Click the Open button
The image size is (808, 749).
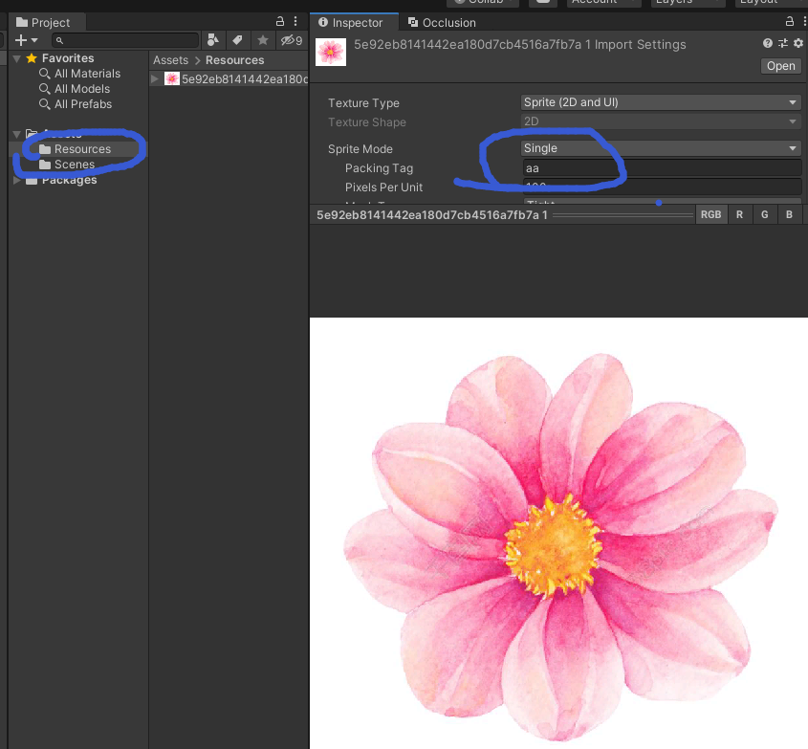780,66
